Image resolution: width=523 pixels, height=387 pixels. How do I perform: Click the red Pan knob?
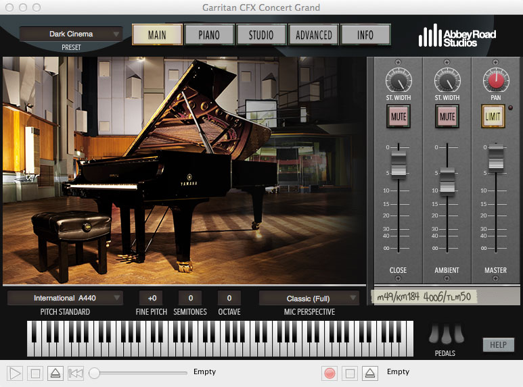coord(495,82)
